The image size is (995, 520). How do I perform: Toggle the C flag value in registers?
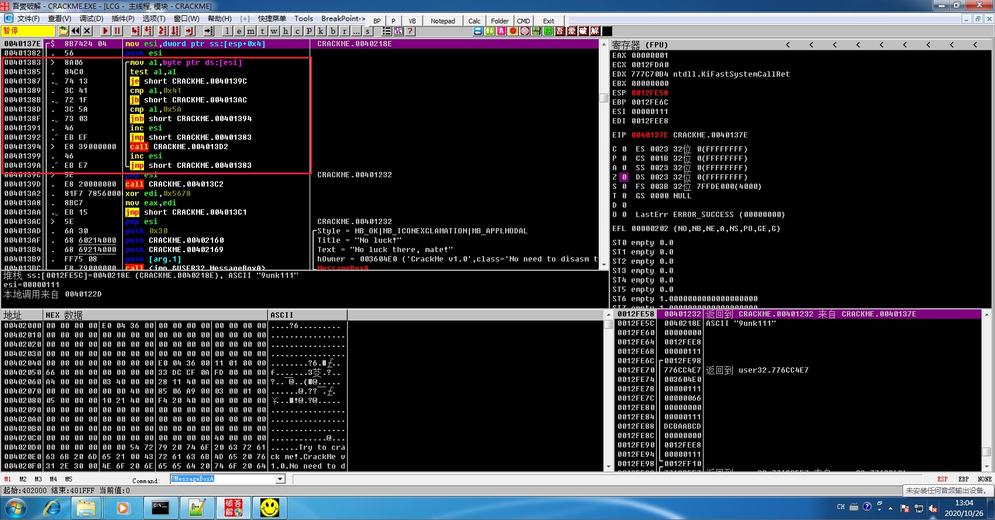click(x=624, y=149)
